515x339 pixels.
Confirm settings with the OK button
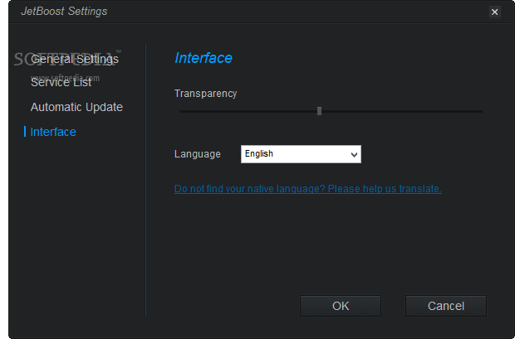[x=341, y=306]
